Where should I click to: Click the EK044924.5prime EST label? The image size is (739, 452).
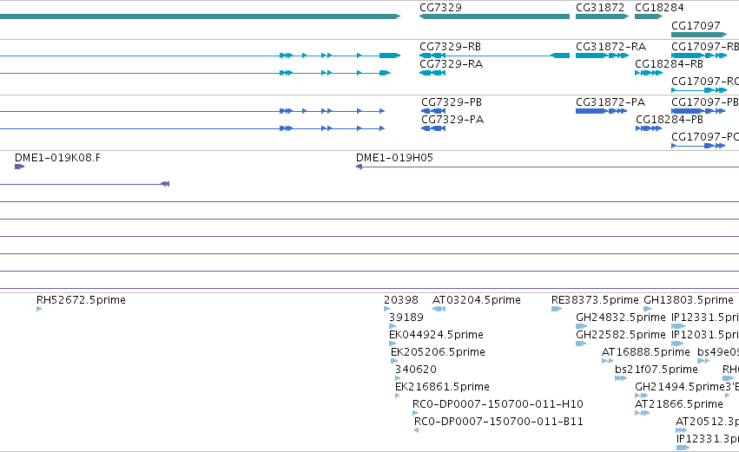436,335
